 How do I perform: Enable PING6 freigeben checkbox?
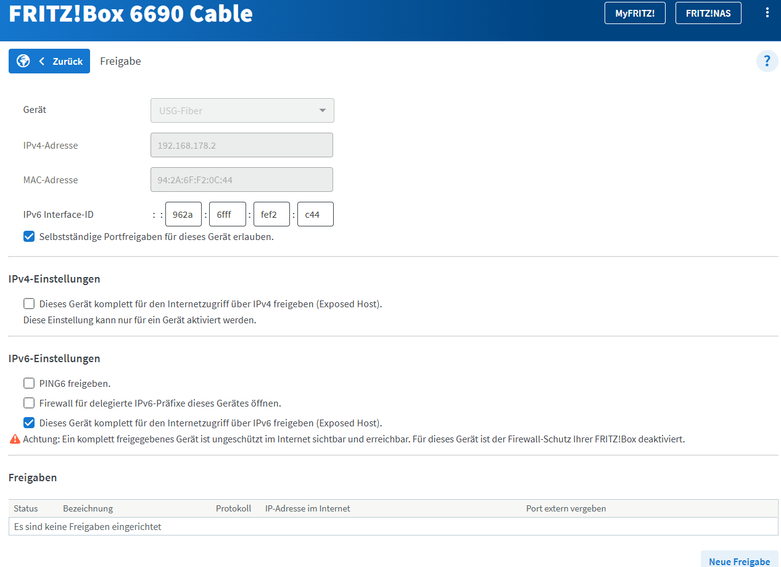point(29,383)
